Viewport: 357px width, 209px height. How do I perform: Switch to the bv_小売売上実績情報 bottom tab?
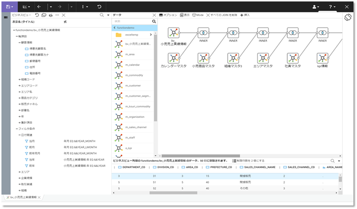(23, 198)
